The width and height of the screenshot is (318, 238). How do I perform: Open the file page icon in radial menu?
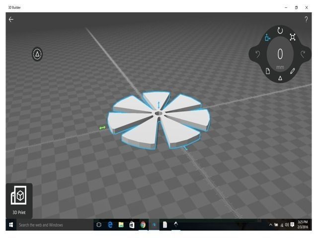pyautogui.click(x=268, y=71)
